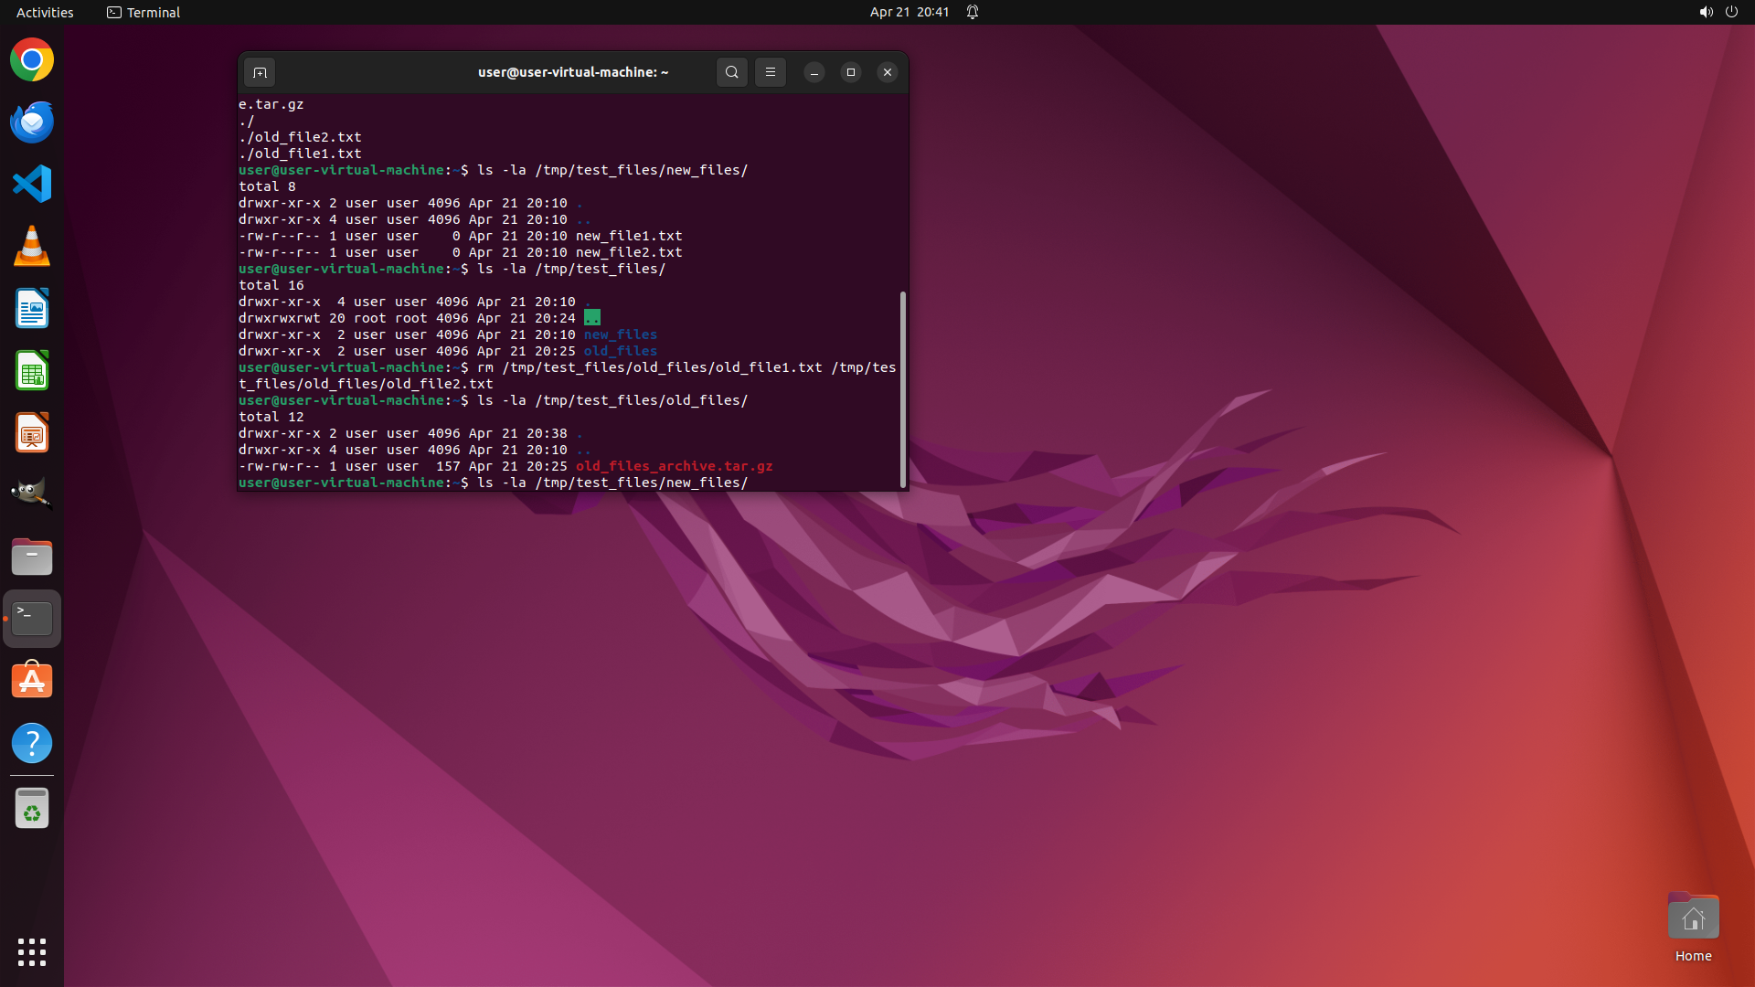Open the Files manager
The image size is (1755, 987).
[x=32, y=557]
